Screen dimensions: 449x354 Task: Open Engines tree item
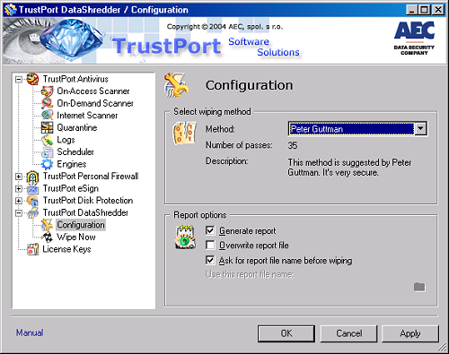click(x=72, y=164)
